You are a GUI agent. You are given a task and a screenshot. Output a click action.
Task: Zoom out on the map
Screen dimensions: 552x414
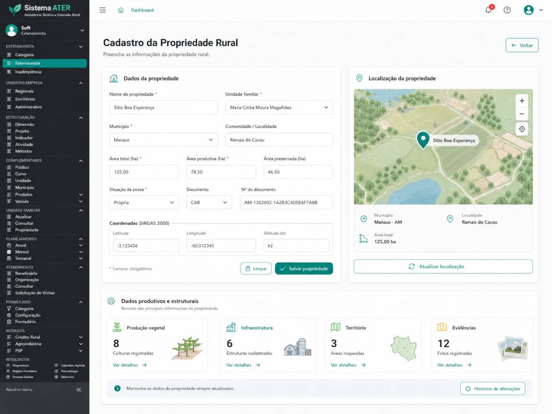pos(522,114)
